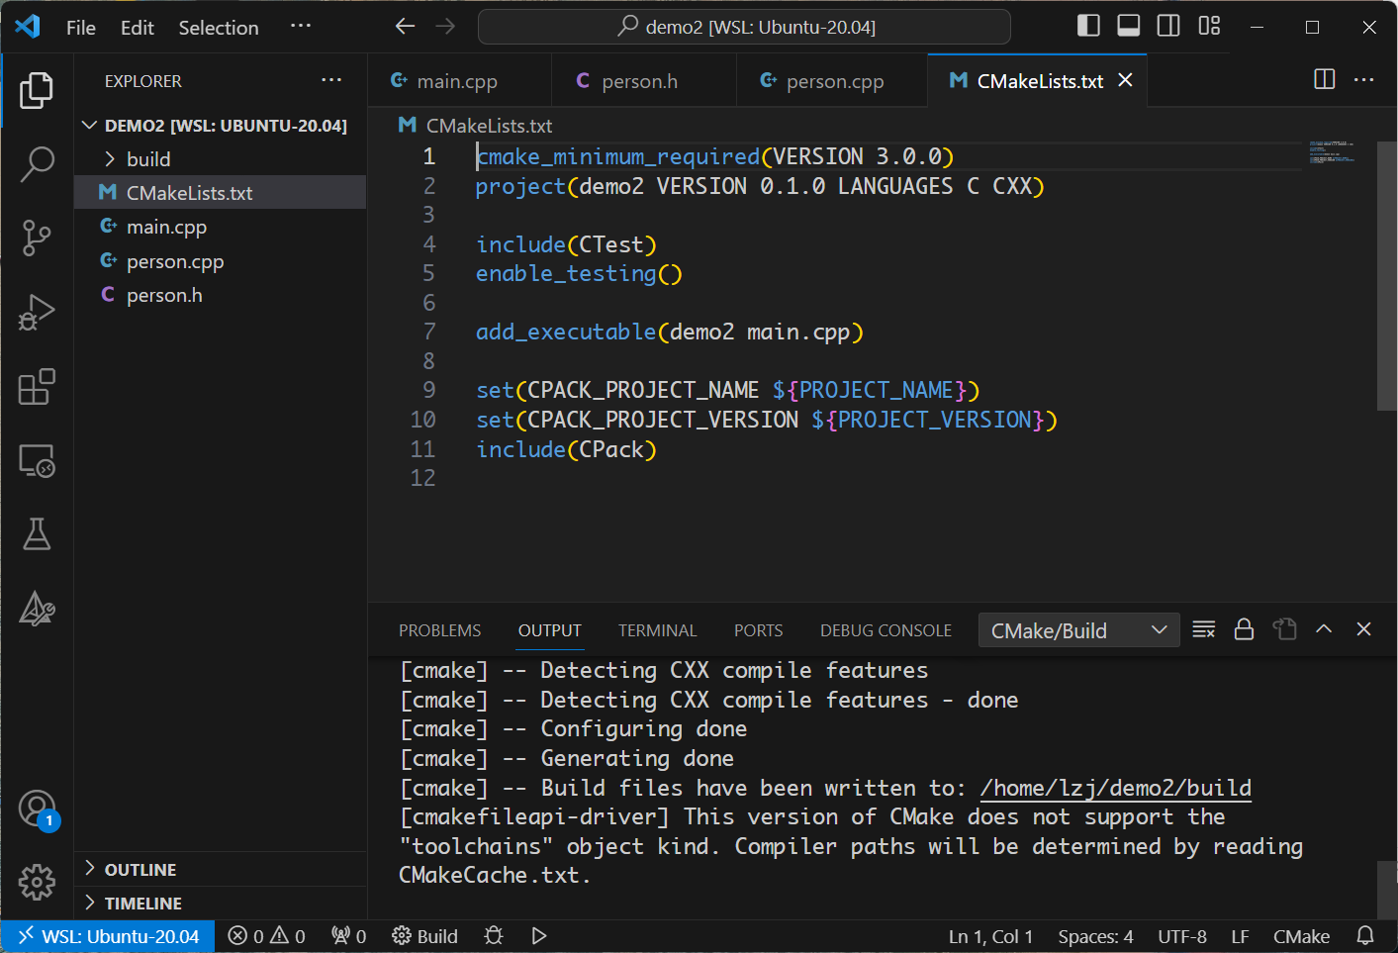
Task: Click the Build button in status bar
Action: pos(424,935)
